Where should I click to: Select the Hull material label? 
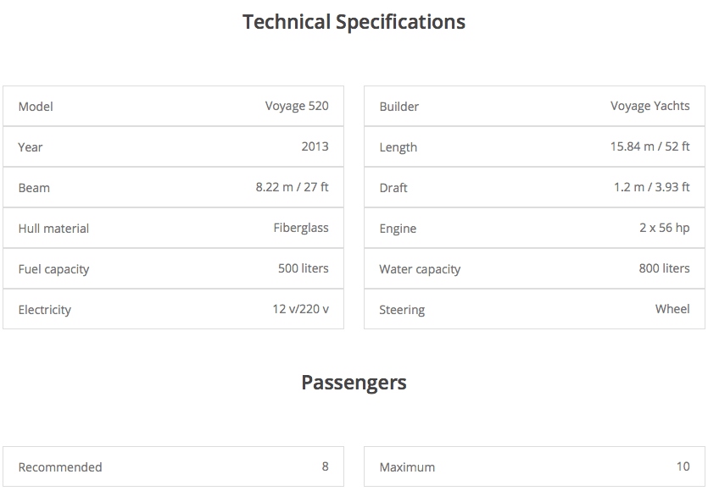[53, 229]
